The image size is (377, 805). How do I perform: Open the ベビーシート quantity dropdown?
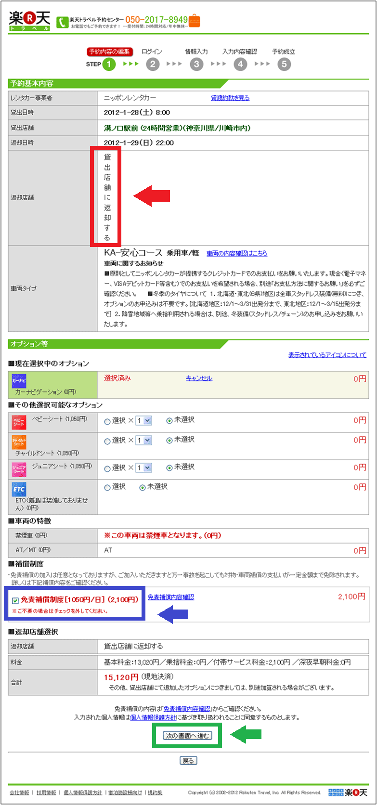pos(143,421)
